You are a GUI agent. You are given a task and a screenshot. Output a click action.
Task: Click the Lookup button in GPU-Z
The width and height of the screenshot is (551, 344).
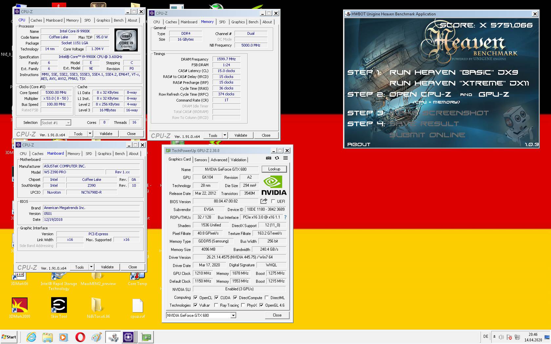tap(274, 169)
